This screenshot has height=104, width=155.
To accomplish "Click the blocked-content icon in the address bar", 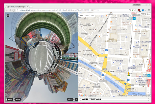I will (x=130, y=10).
